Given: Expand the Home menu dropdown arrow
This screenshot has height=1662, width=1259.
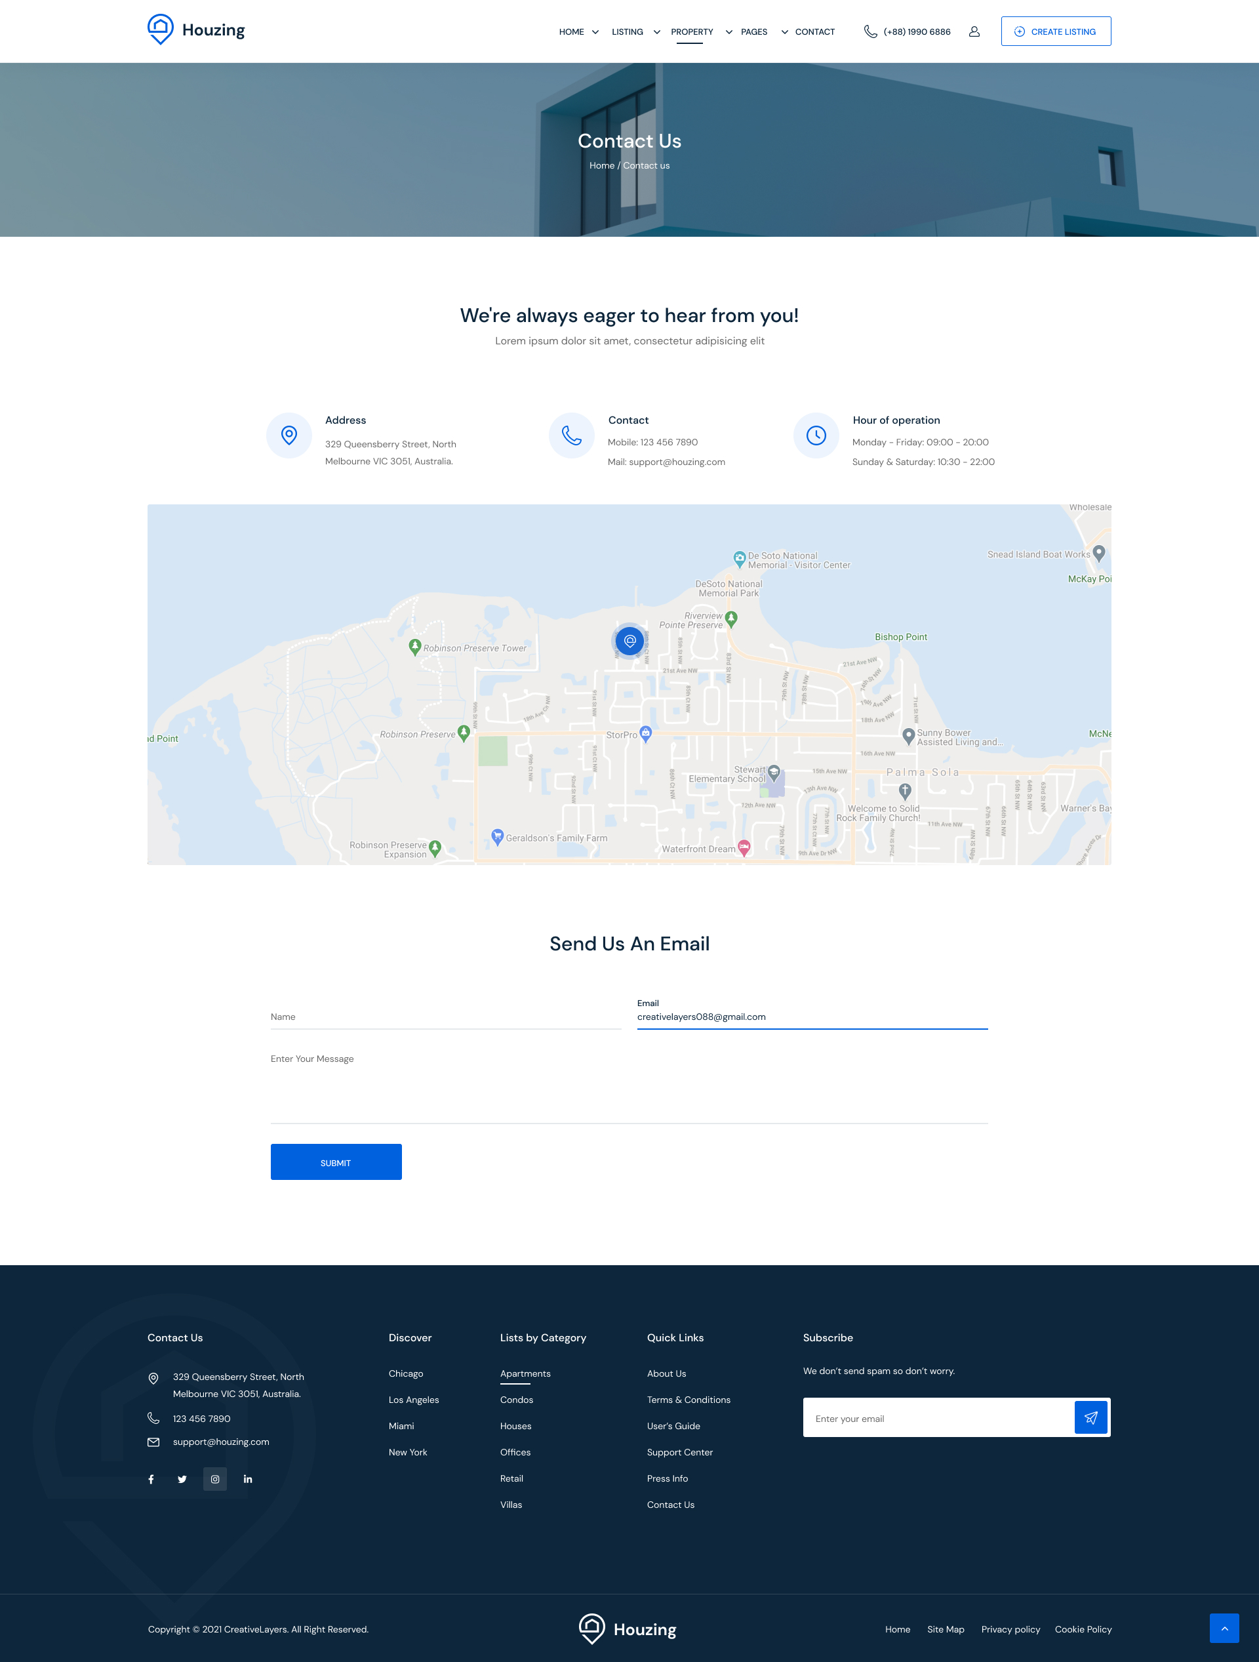Looking at the screenshot, I should 595,32.
